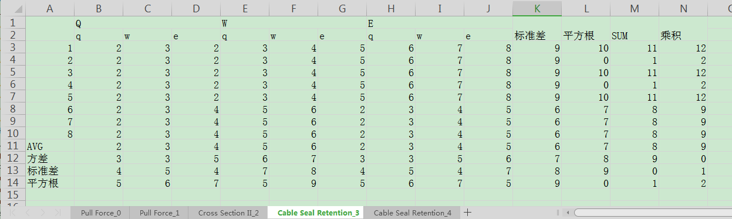
Task: Open the Pull Force_0 sheet tab
Action: click(x=101, y=213)
